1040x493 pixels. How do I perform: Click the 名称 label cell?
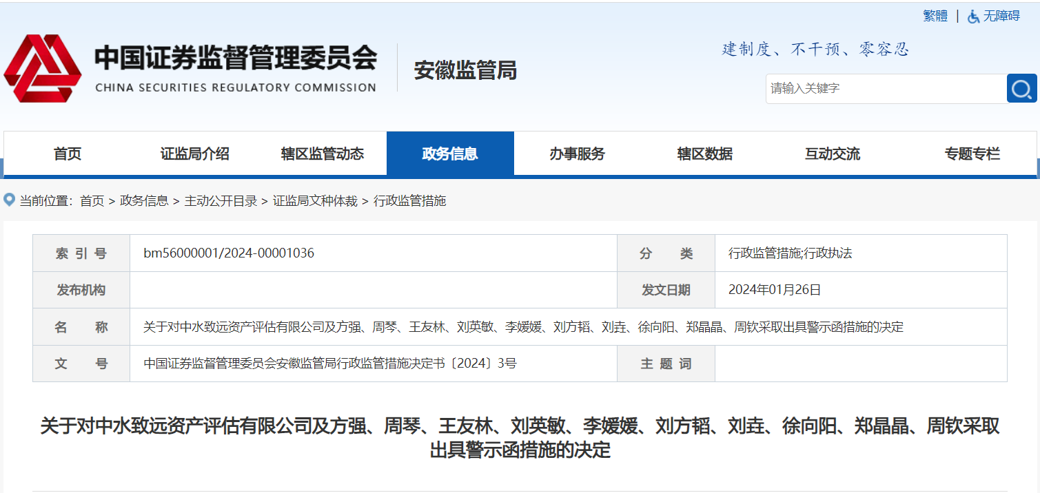[81, 327]
